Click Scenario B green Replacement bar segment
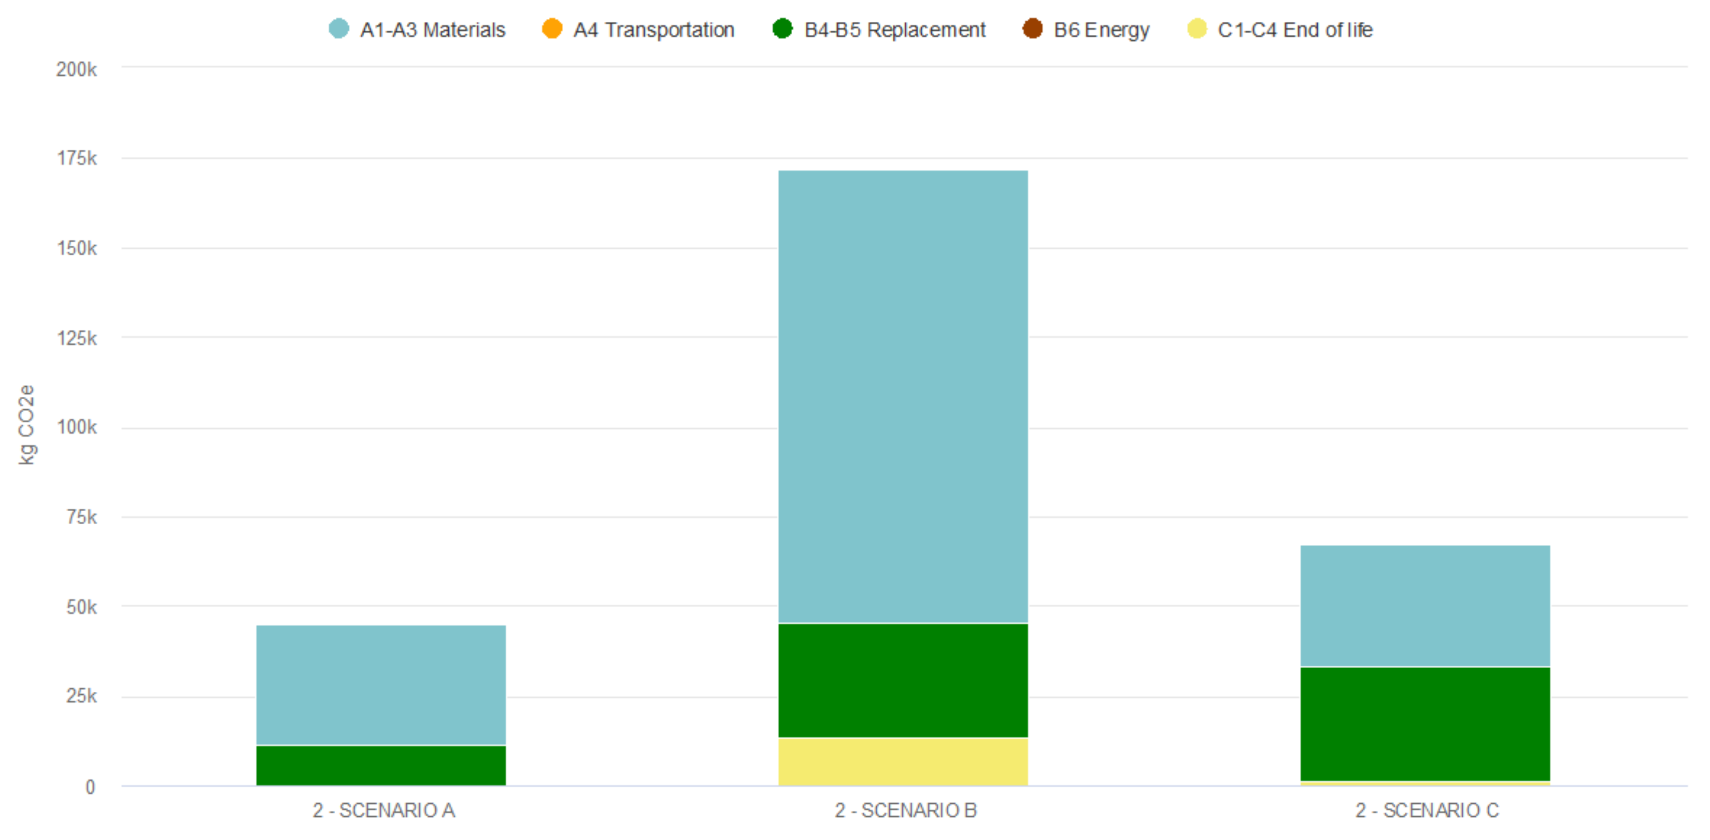 point(903,680)
